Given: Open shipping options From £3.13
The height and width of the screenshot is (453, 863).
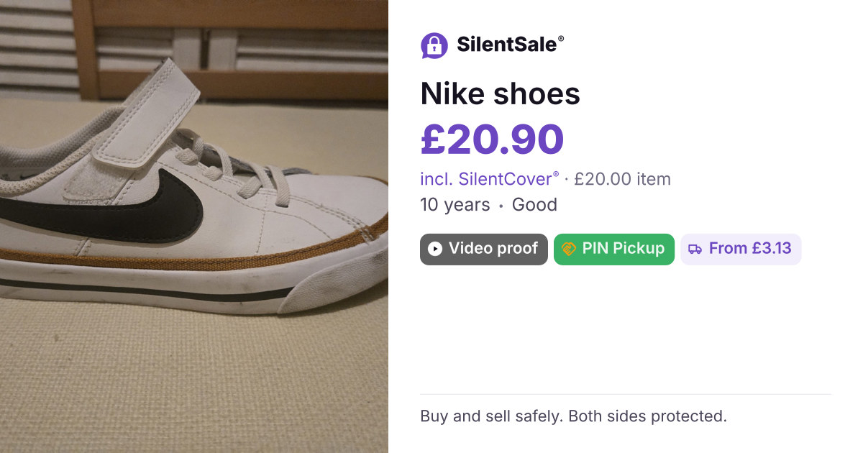Looking at the screenshot, I should coord(741,249).
